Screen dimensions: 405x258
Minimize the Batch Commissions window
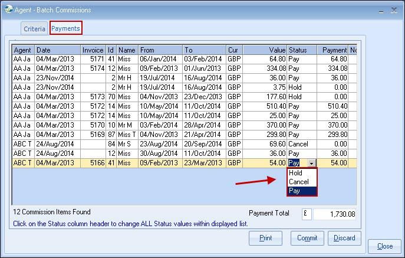point(381,11)
